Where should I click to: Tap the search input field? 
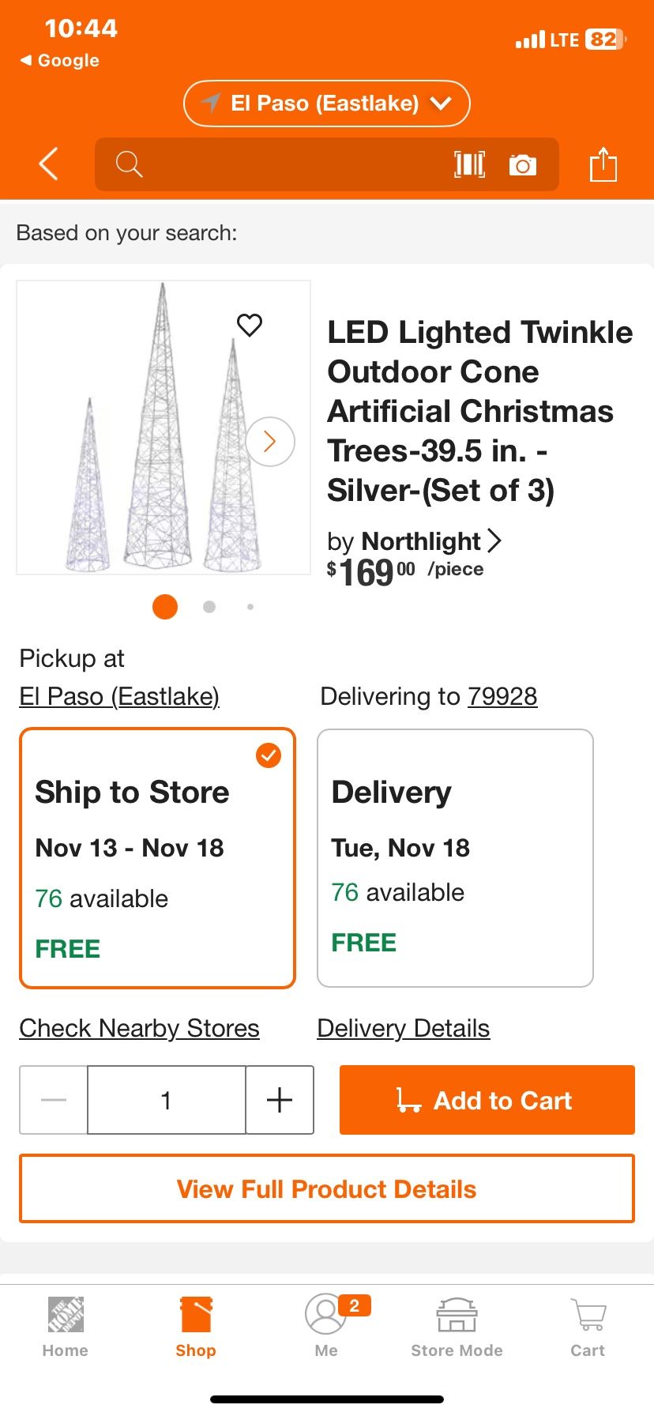pyautogui.click(x=284, y=164)
